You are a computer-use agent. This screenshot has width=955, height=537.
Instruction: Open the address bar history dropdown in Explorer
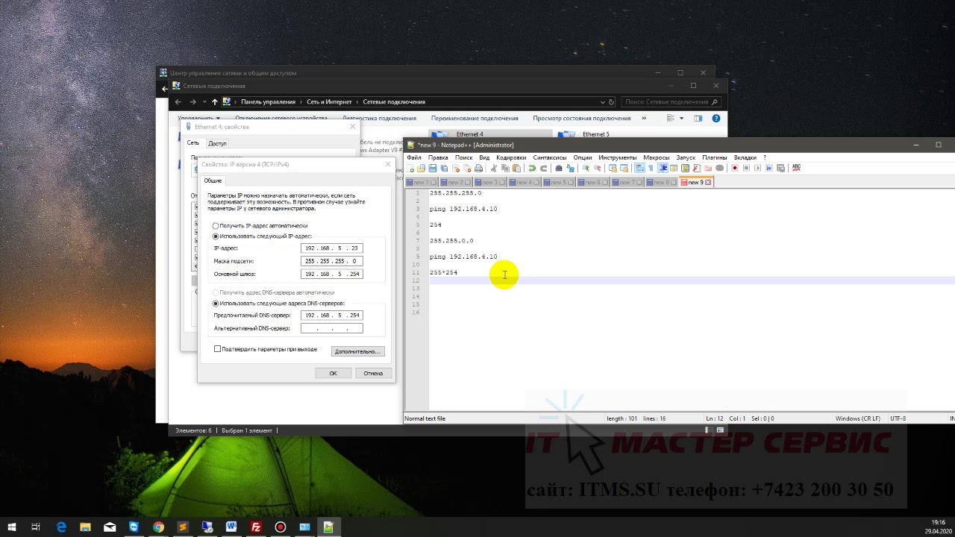click(x=603, y=101)
